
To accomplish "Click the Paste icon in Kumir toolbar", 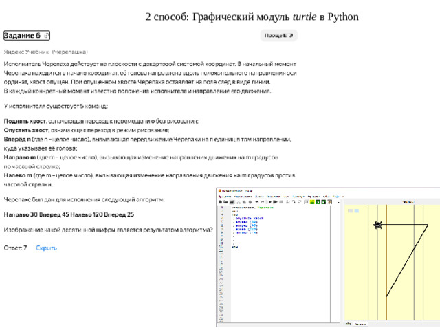I will pos(250,202).
